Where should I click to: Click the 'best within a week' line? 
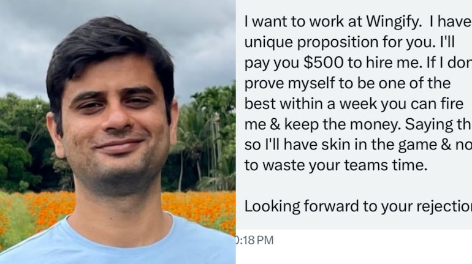(354, 104)
